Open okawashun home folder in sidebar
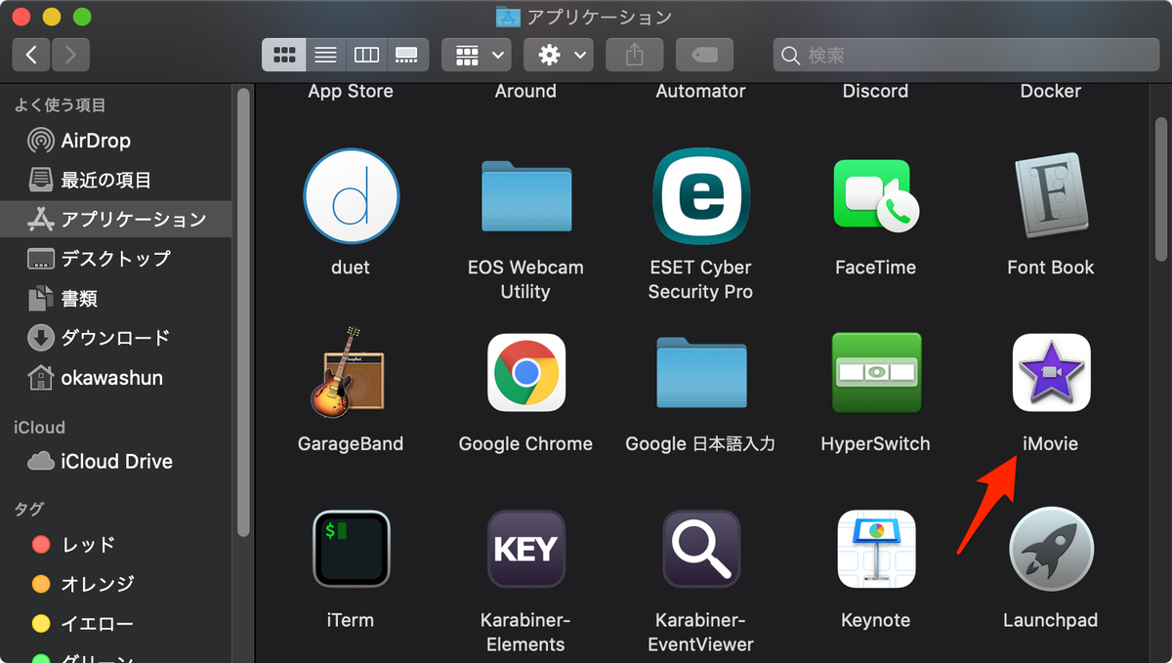This screenshot has height=663, width=1172. pyautogui.click(x=115, y=377)
